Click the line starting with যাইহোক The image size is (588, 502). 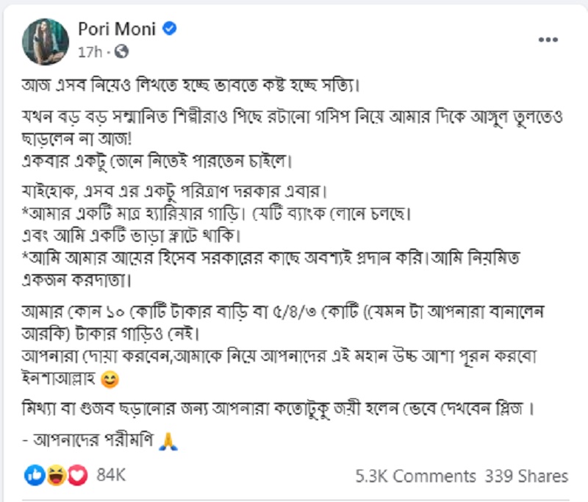point(174,191)
